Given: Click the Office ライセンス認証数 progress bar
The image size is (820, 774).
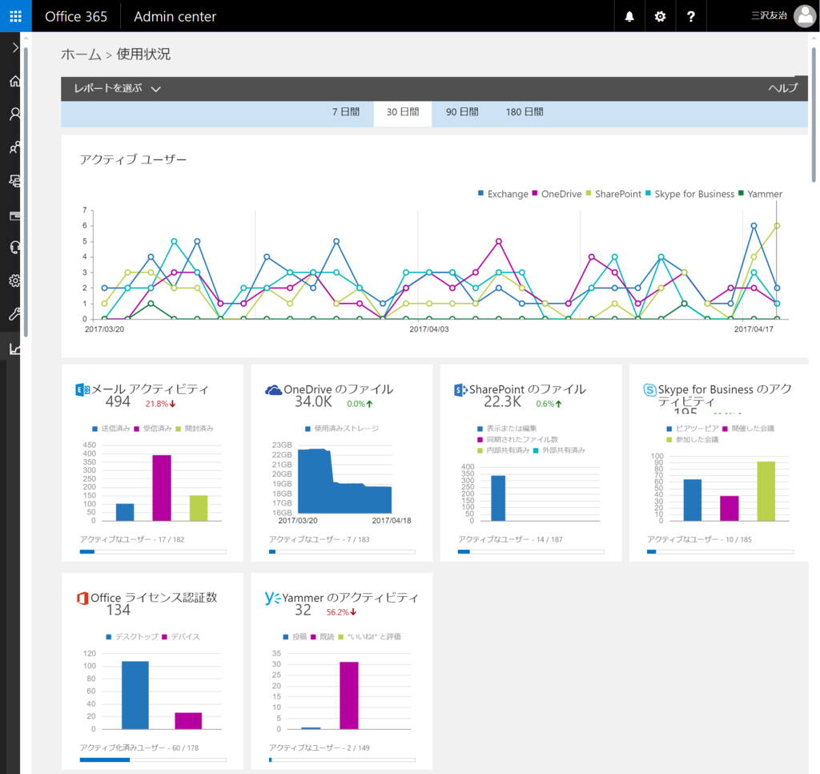Looking at the screenshot, I should coord(153,760).
